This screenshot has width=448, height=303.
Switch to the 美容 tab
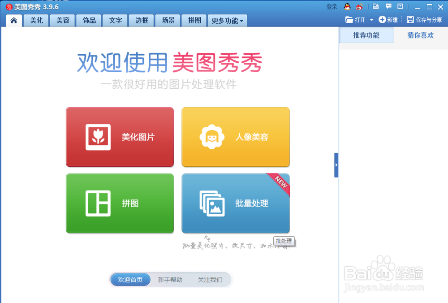pyautogui.click(x=63, y=21)
